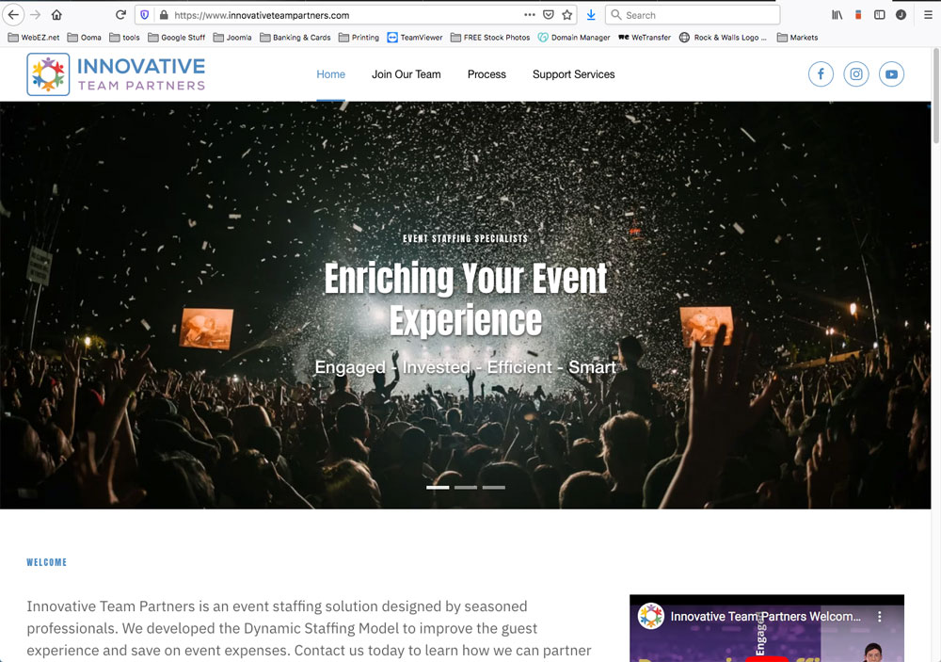Open the Instagram social icon
This screenshot has height=662, width=941.
[x=856, y=74]
